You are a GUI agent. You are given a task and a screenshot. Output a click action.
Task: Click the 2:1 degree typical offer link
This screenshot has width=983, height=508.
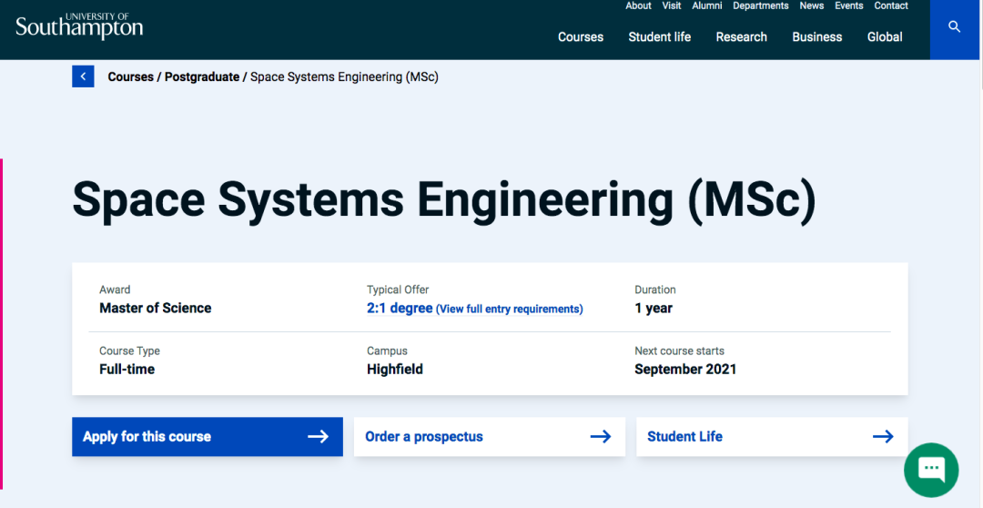pyautogui.click(x=400, y=308)
